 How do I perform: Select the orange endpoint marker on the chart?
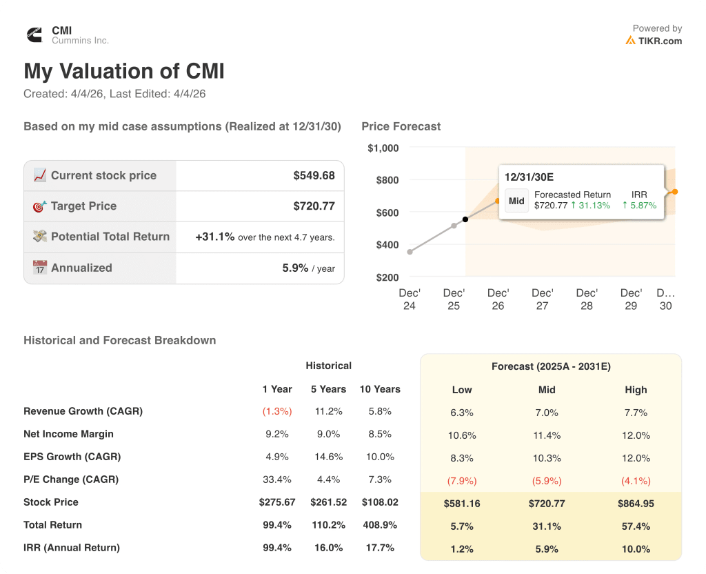tap(674, 192)
